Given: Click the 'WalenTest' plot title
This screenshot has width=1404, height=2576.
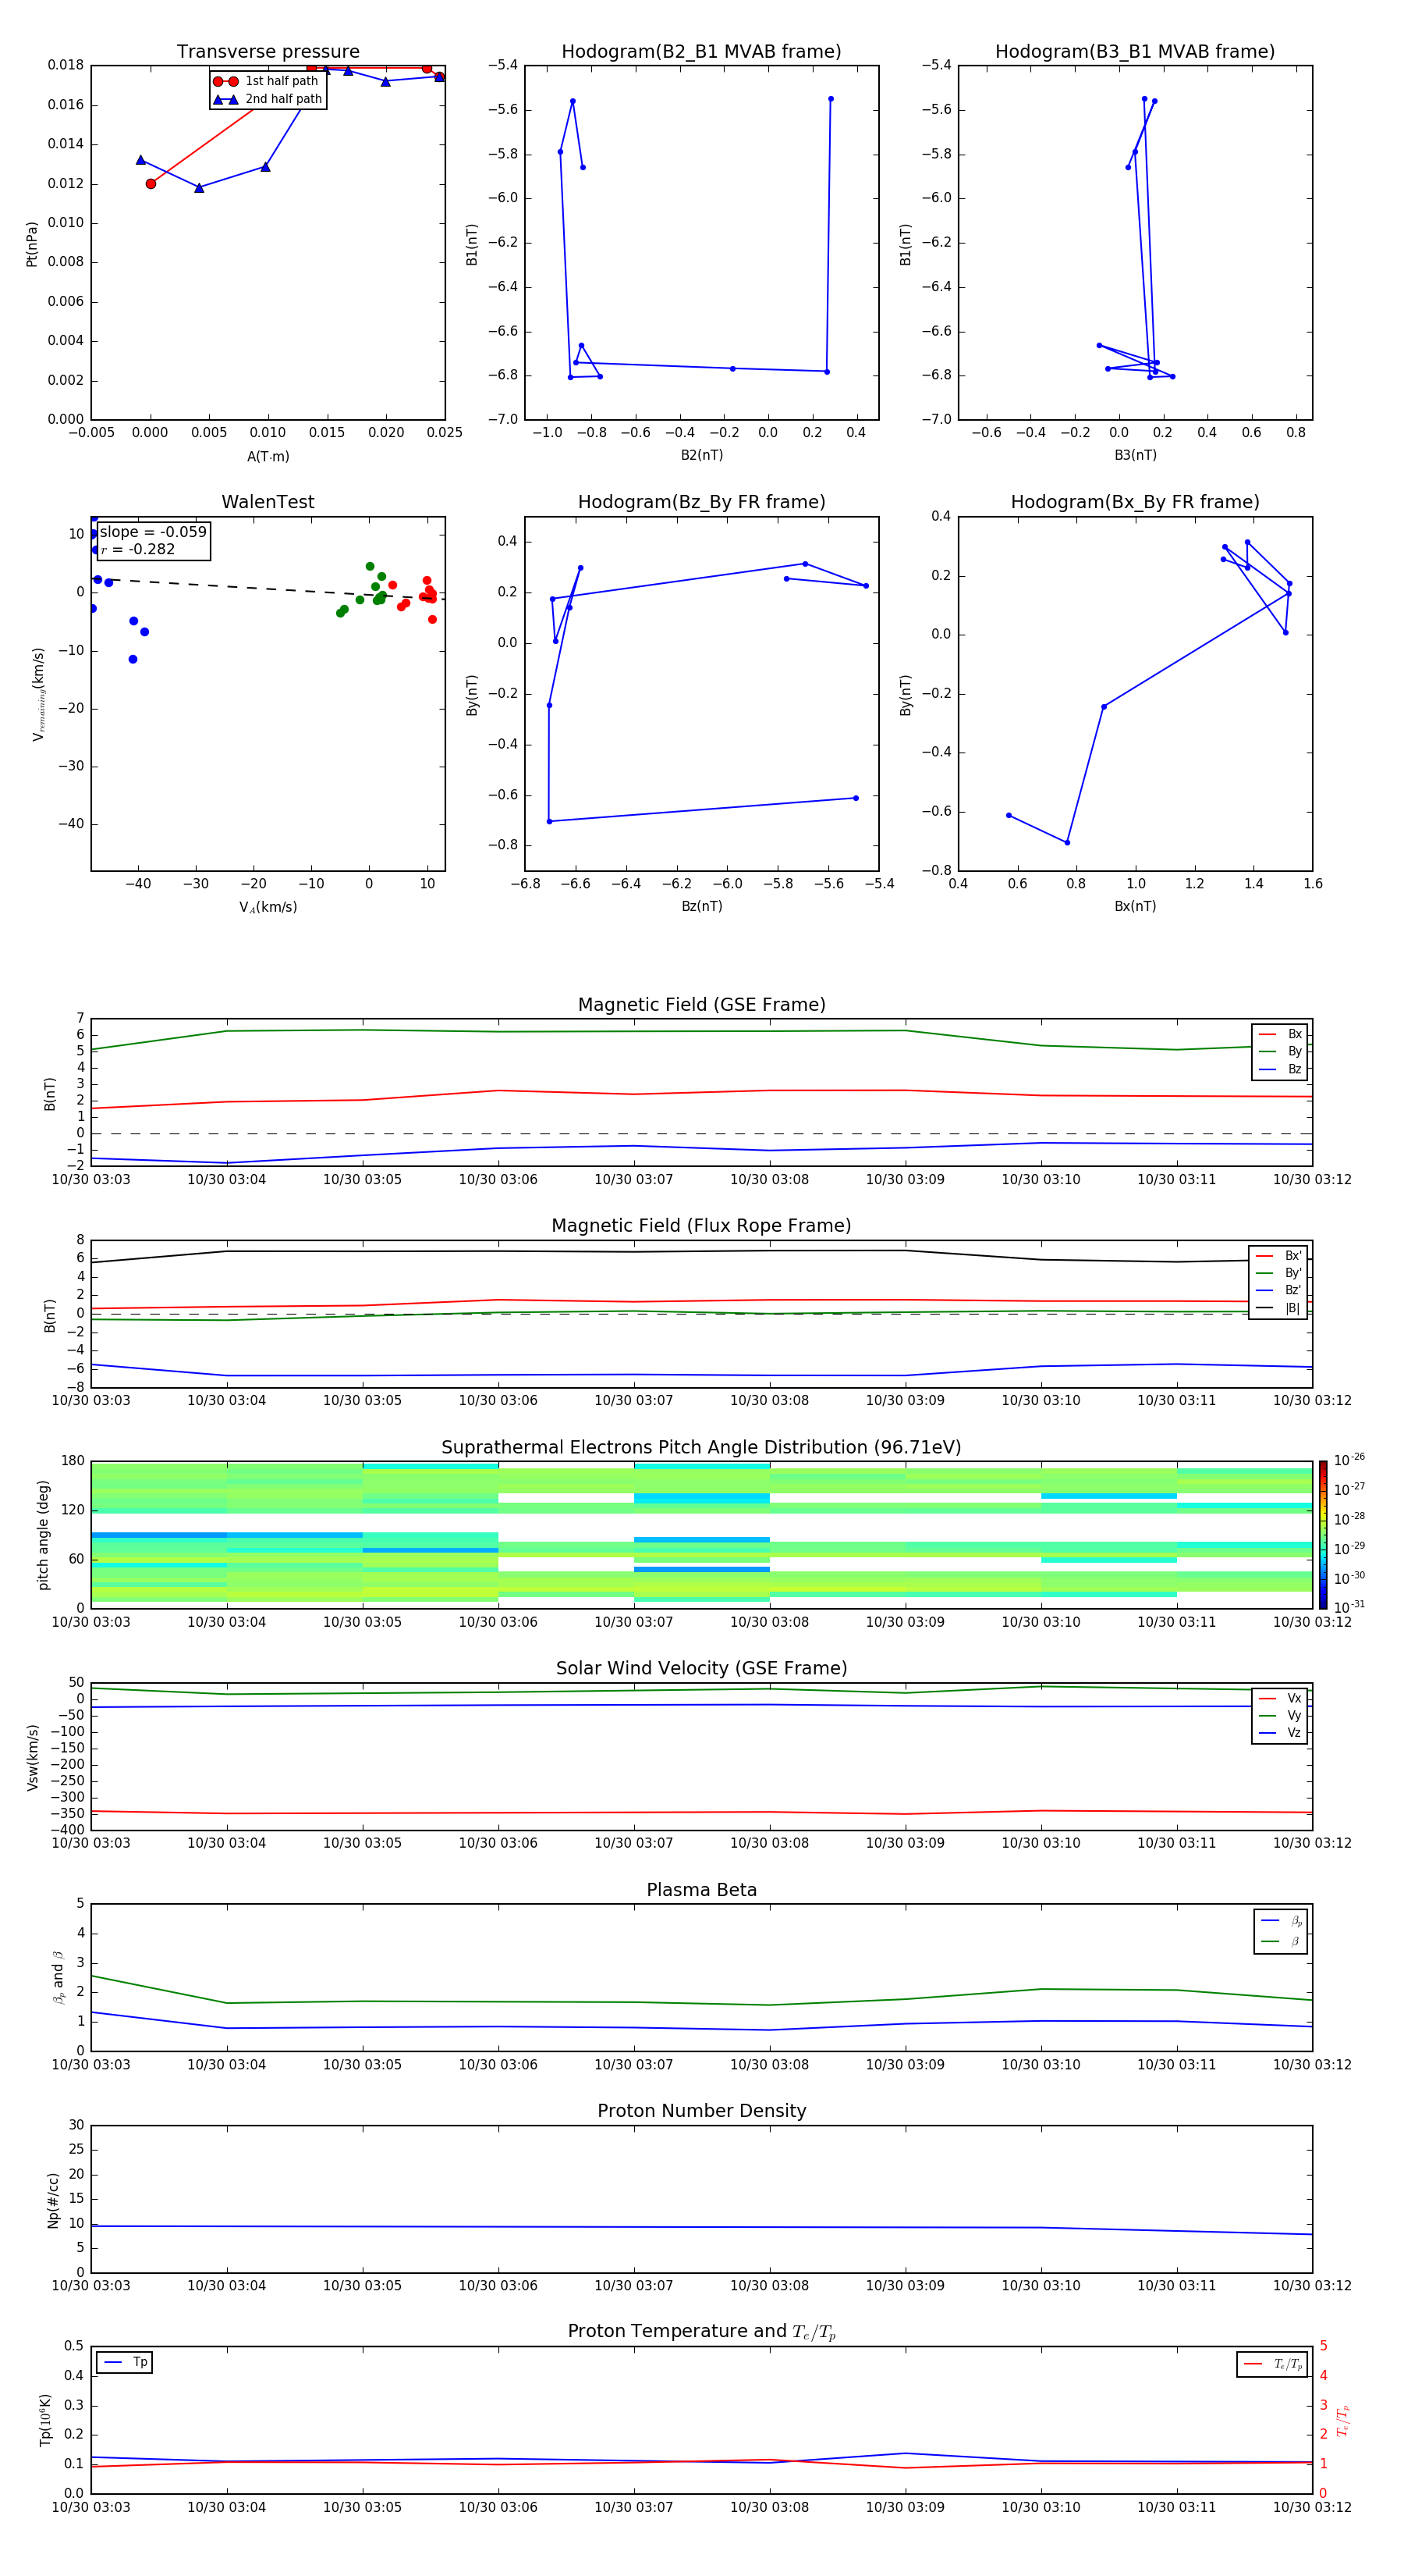Looking at the screenshot, I should [x=268, y=502].
